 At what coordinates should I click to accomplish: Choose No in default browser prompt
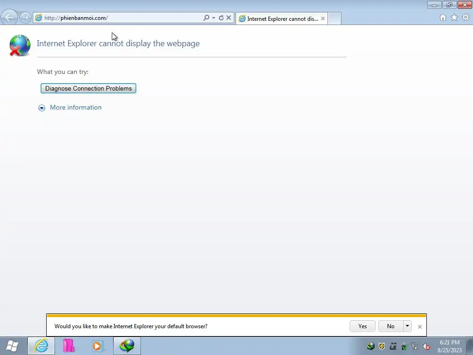tap(391, 326)
